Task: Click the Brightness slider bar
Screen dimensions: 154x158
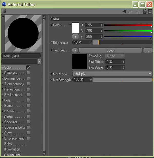Action: 122,42
